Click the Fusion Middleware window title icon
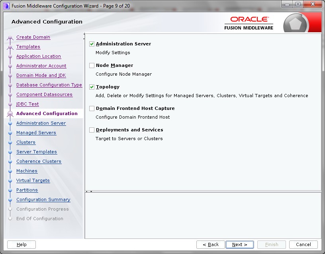Screen dimensions: 325x254 (6, 6)
